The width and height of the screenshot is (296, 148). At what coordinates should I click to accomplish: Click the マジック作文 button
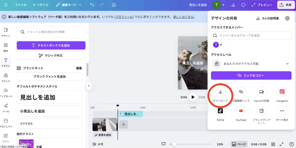51,55
